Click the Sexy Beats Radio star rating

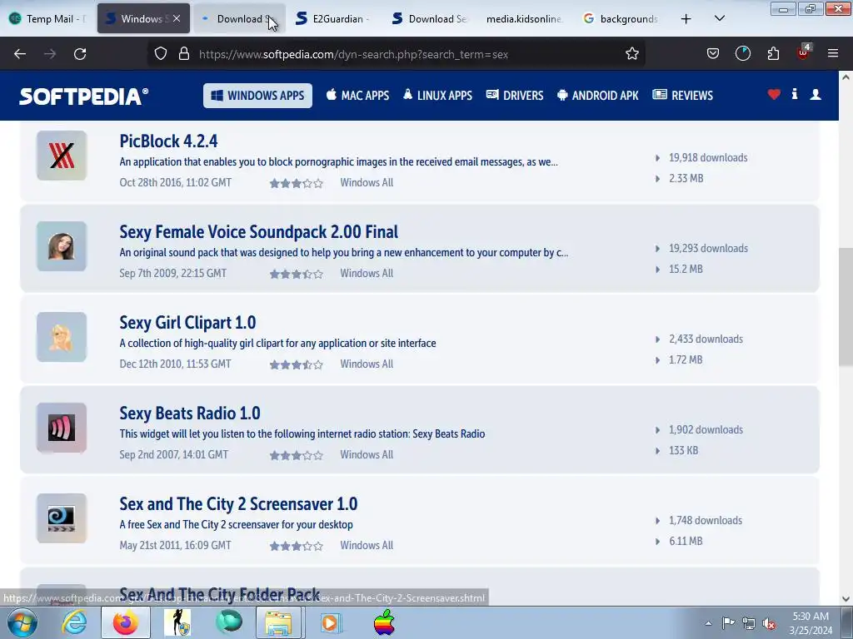(x=297, y=456)
